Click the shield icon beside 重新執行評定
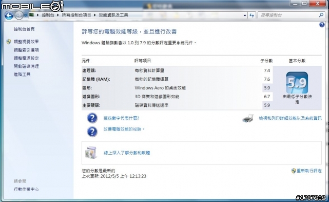This screenshot has height=202, width=329. [294, 171]
